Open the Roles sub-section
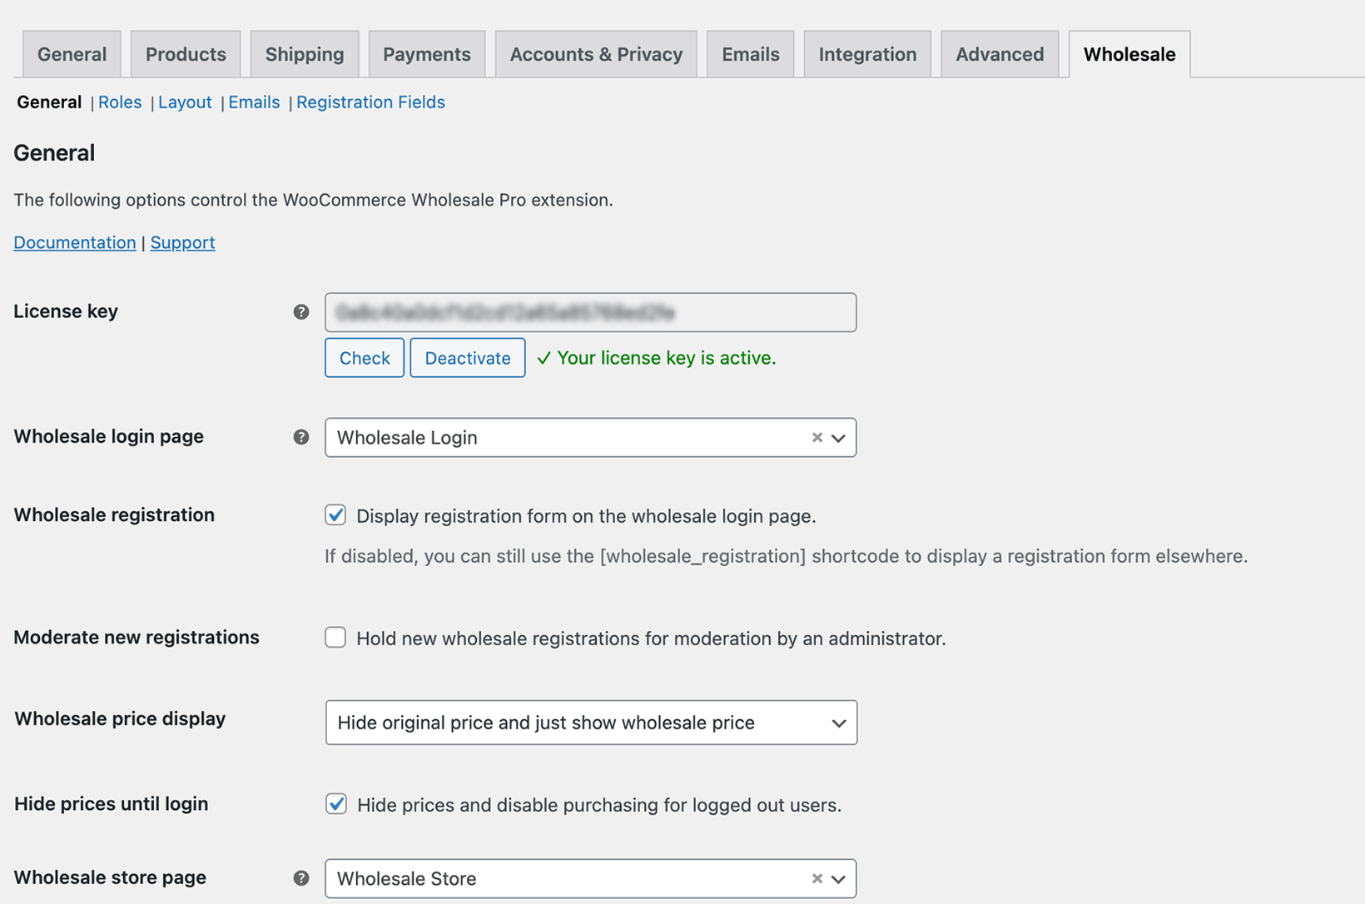 [x=120, y=102]
